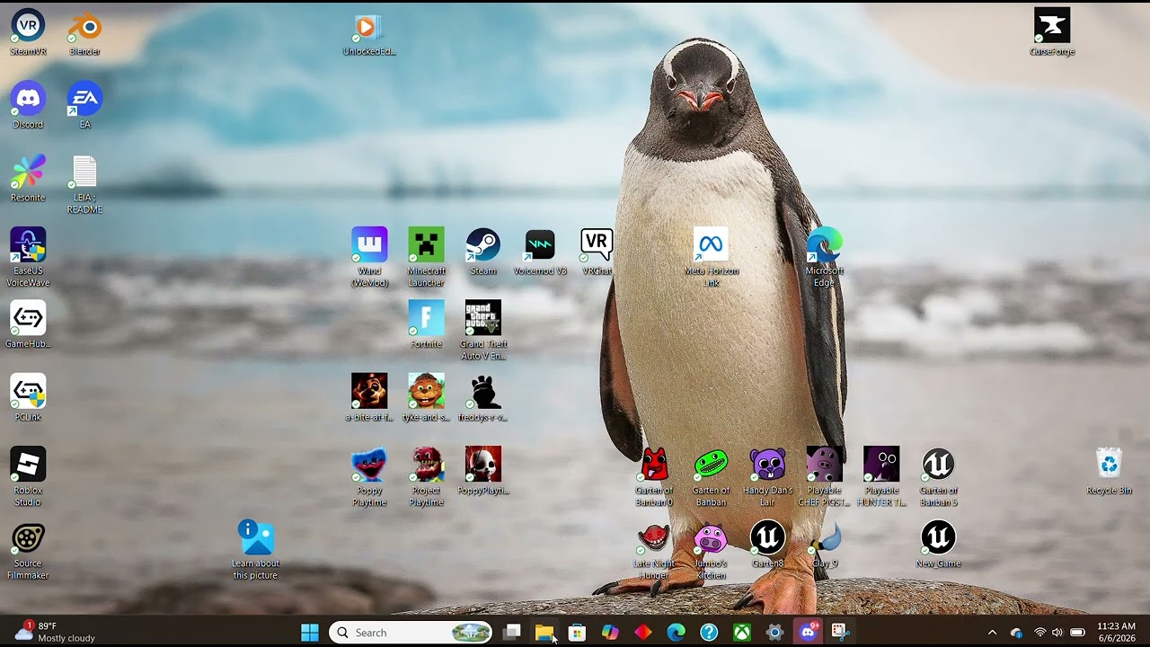1150x647 pixels.
Task: Click Learn about this picture
Action: click(x=255, y=551)
